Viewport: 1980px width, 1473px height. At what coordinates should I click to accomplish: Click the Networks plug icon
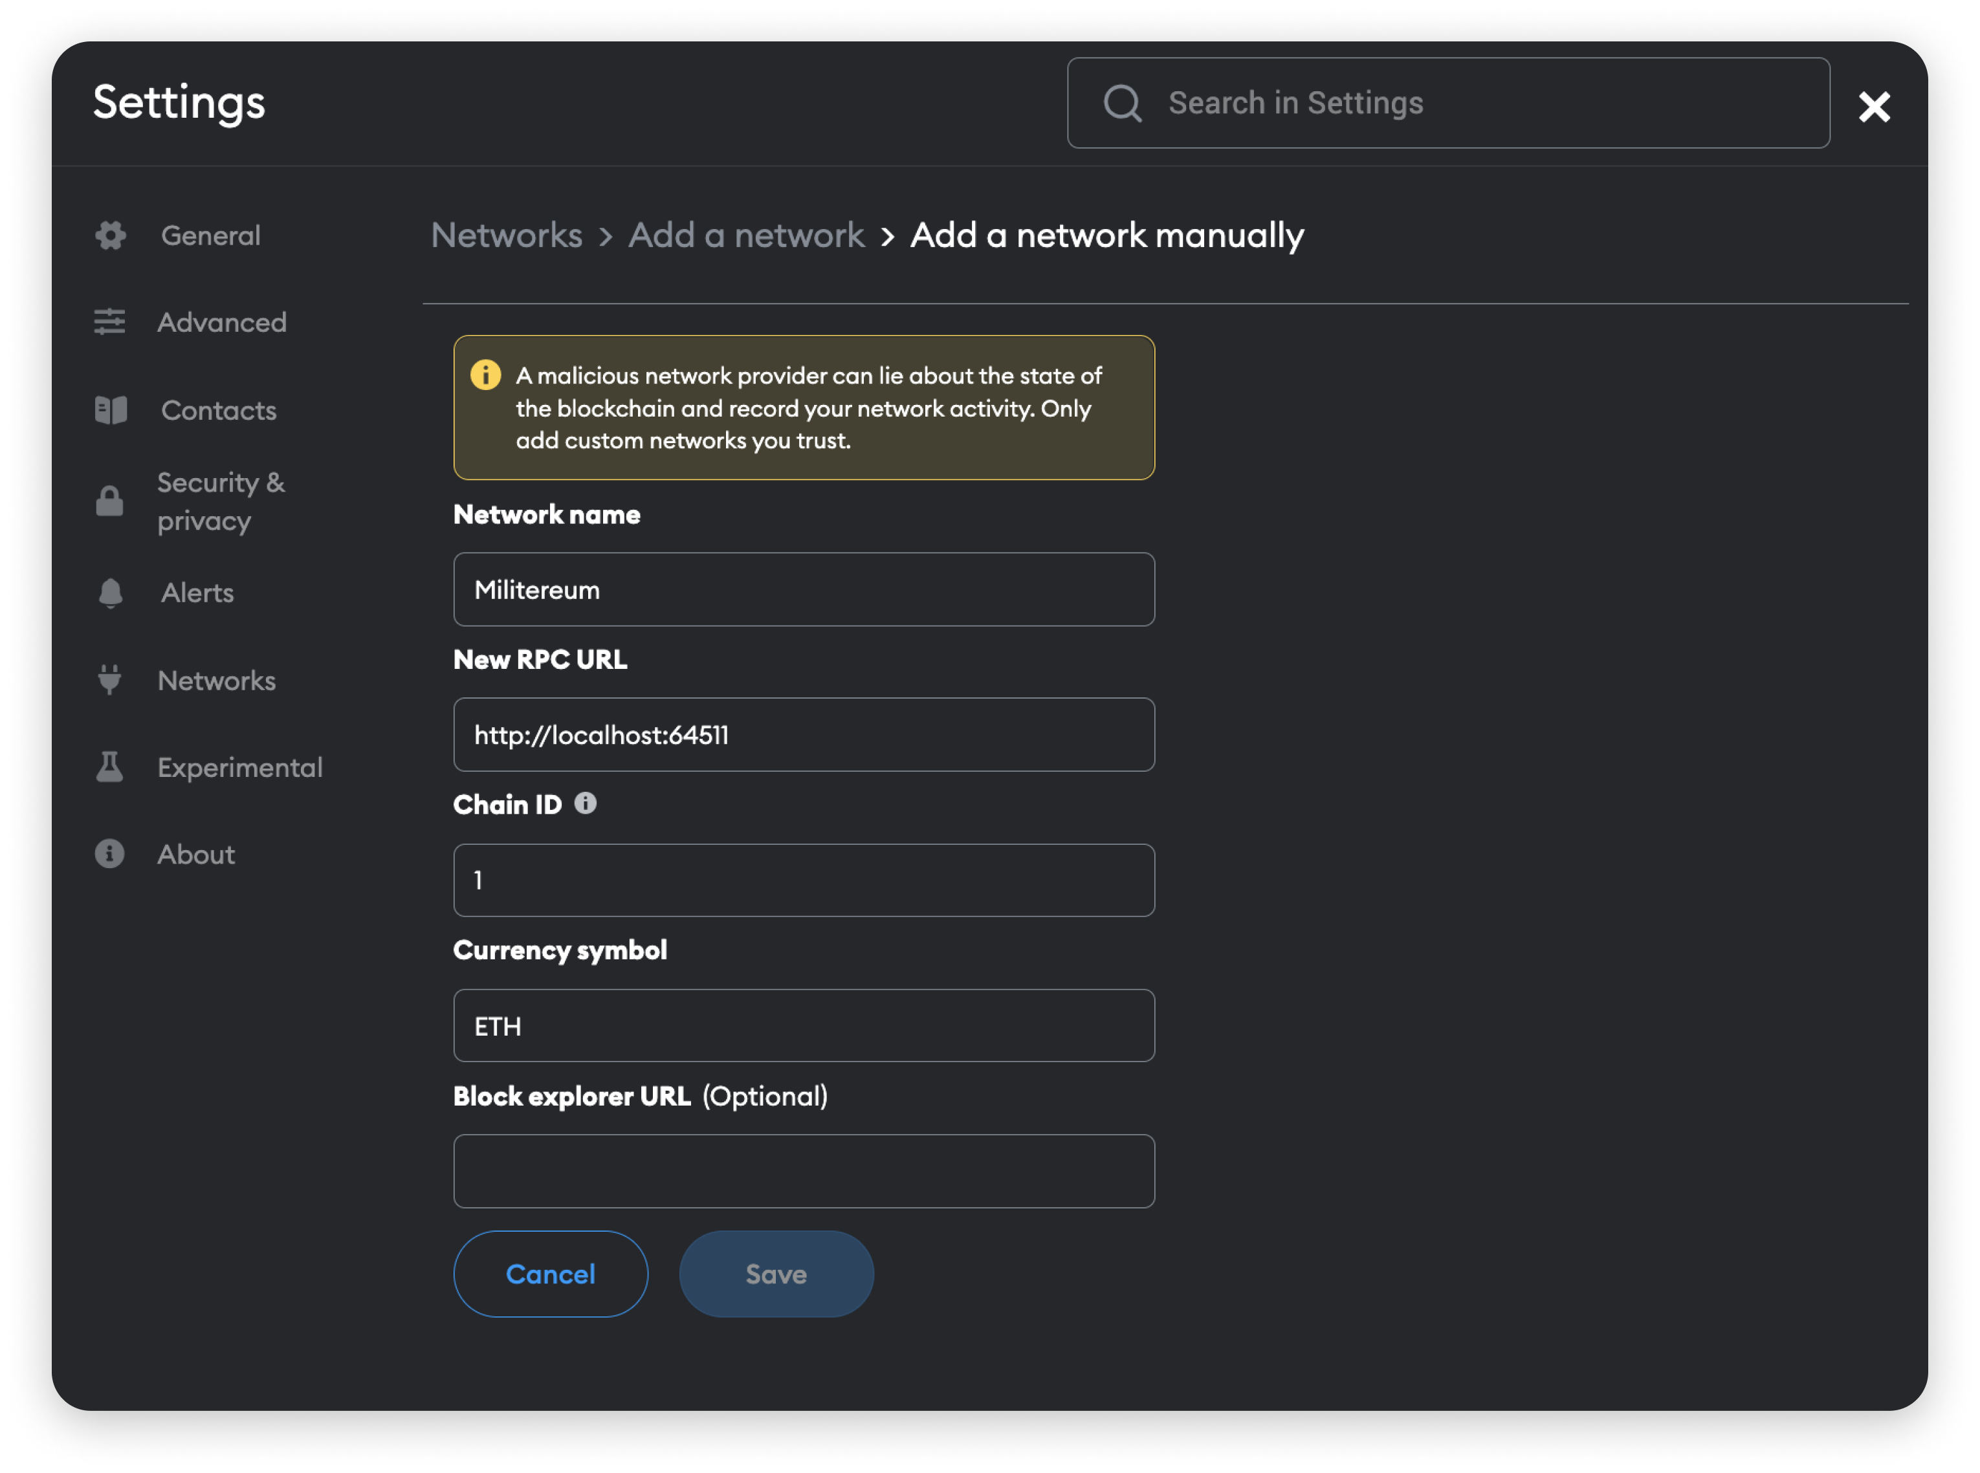pos(110,681)
